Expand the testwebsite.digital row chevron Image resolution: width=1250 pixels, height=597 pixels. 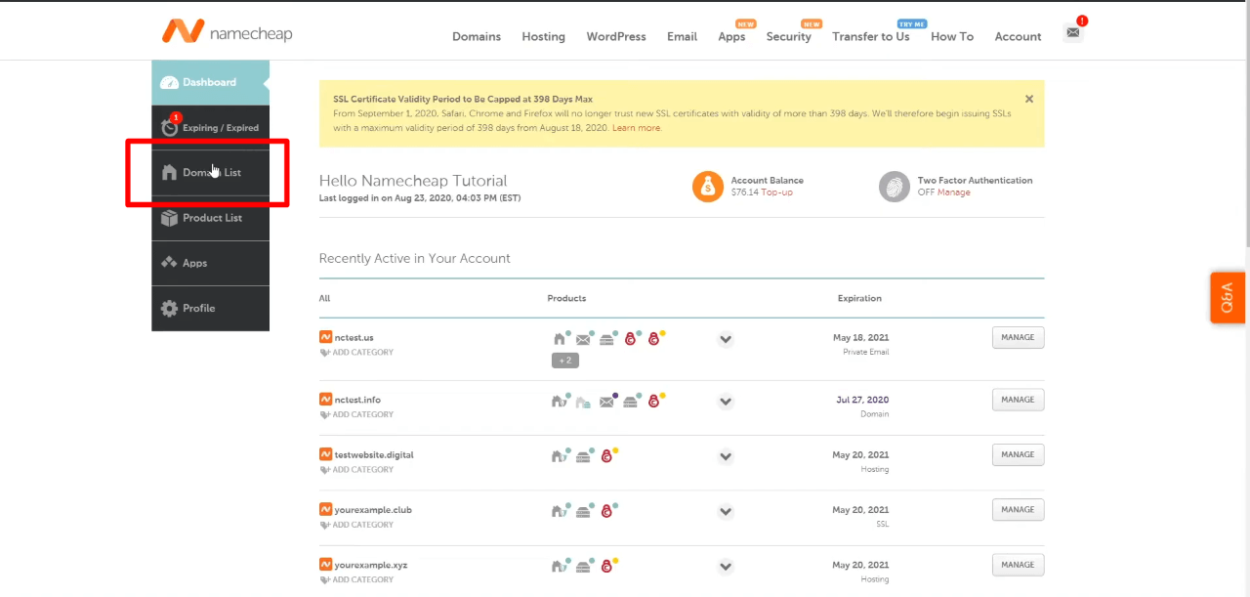click(x=726, y=456)
